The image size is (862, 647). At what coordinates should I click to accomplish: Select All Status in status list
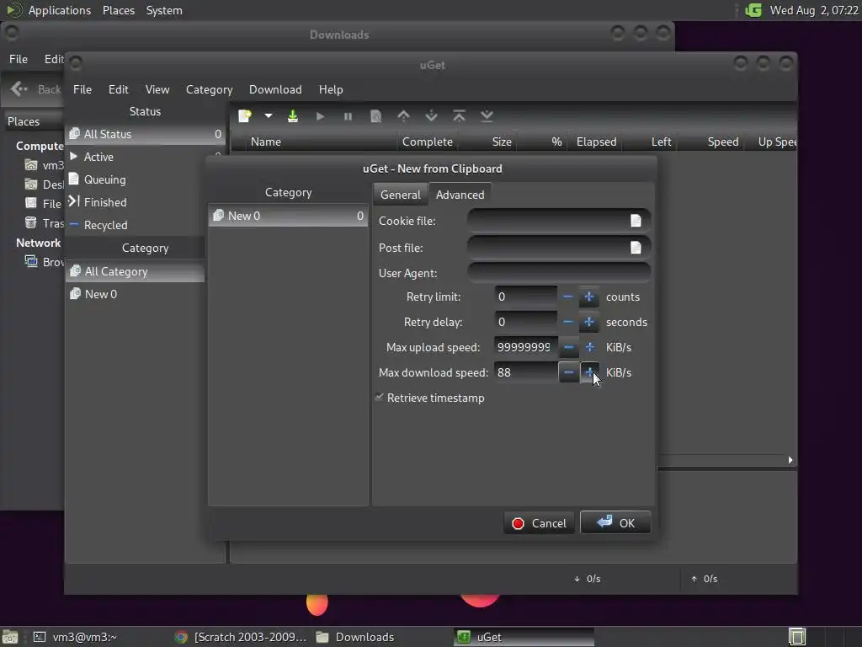pyautogui.click(x=145, y=134)
